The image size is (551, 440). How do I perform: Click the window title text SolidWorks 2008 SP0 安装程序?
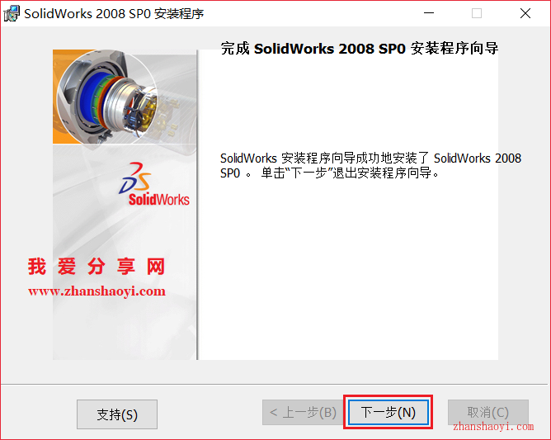tap(114, 14)
